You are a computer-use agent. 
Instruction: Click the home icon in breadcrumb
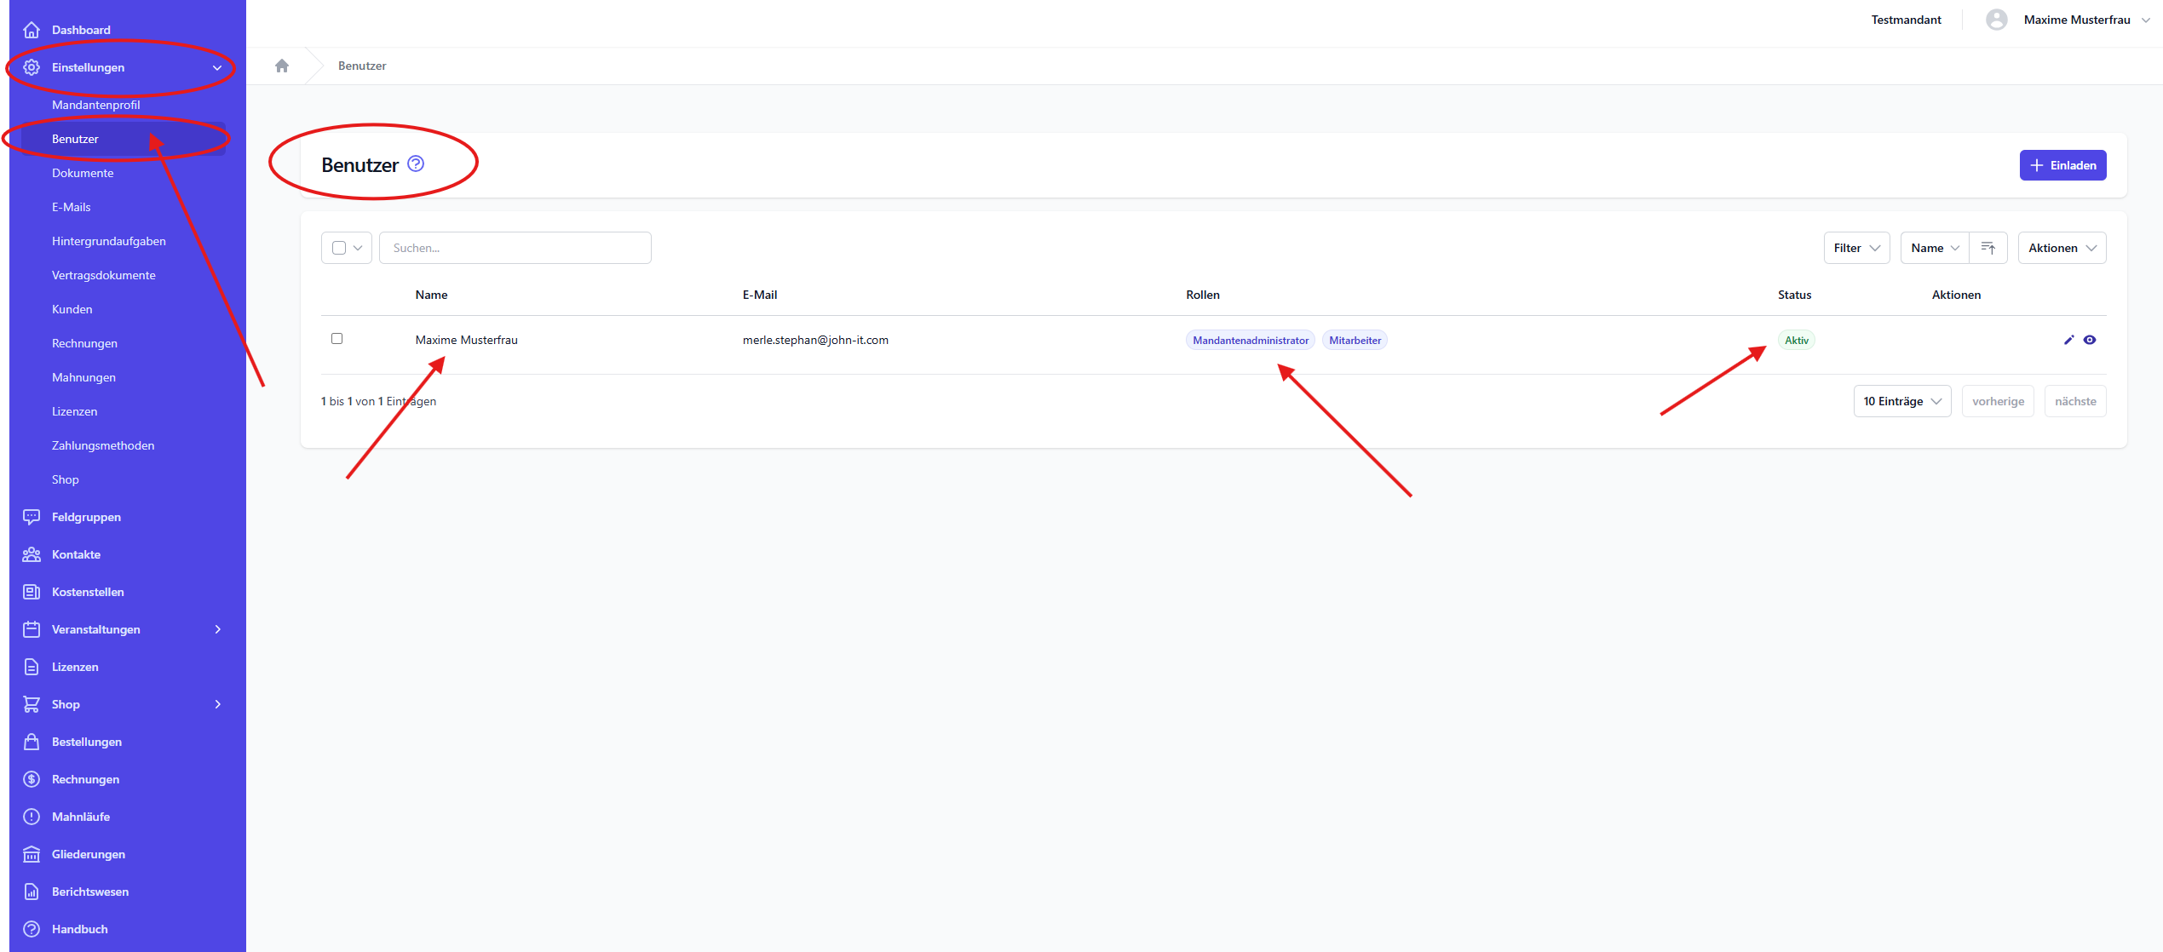click(x=282, y=66)
